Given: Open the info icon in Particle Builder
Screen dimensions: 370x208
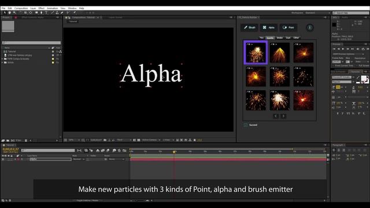Looking at the screenshot, I should point(310,28).
